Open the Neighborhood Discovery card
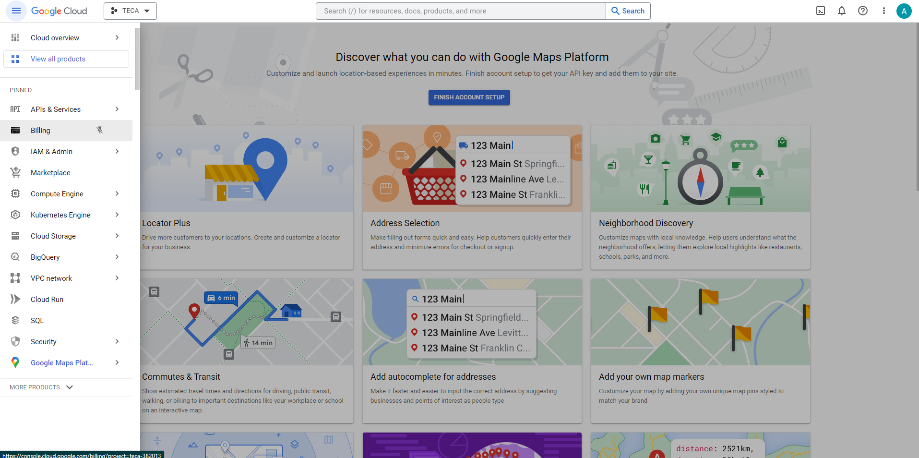 click(x=700, y=197)
